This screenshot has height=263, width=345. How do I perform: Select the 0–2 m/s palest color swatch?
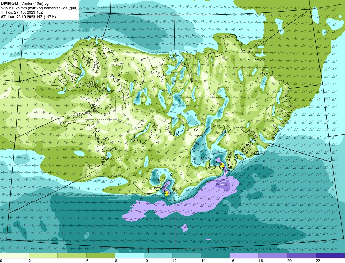[14, 255]
